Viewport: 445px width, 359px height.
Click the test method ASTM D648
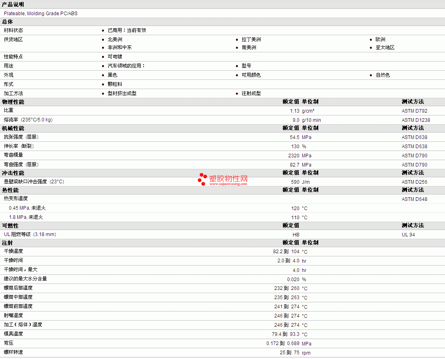pyautogui.click(x=414, y=199)
